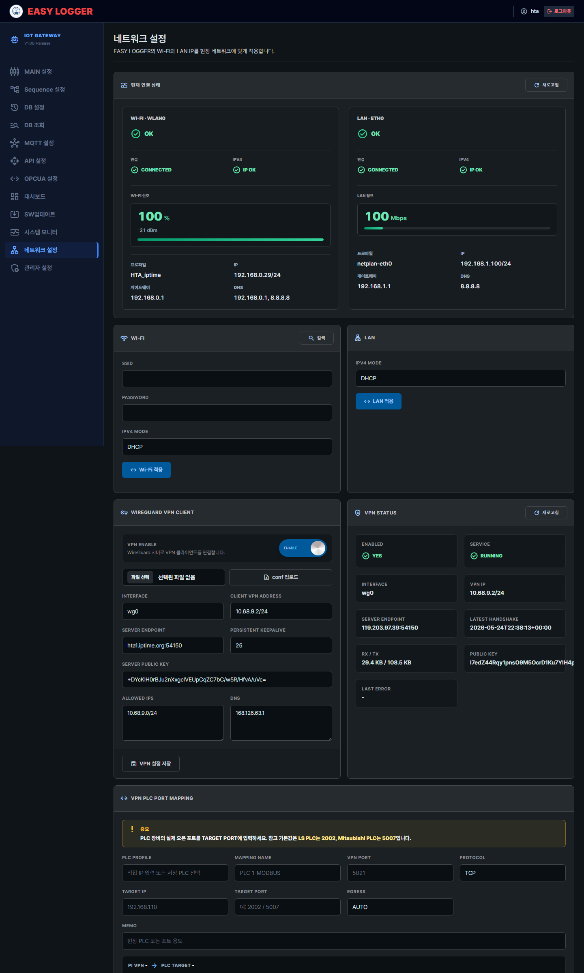Click the Sequence 설정 sidebar icon
The height and width of the screenshot is (973, 584).
[15, 90]
